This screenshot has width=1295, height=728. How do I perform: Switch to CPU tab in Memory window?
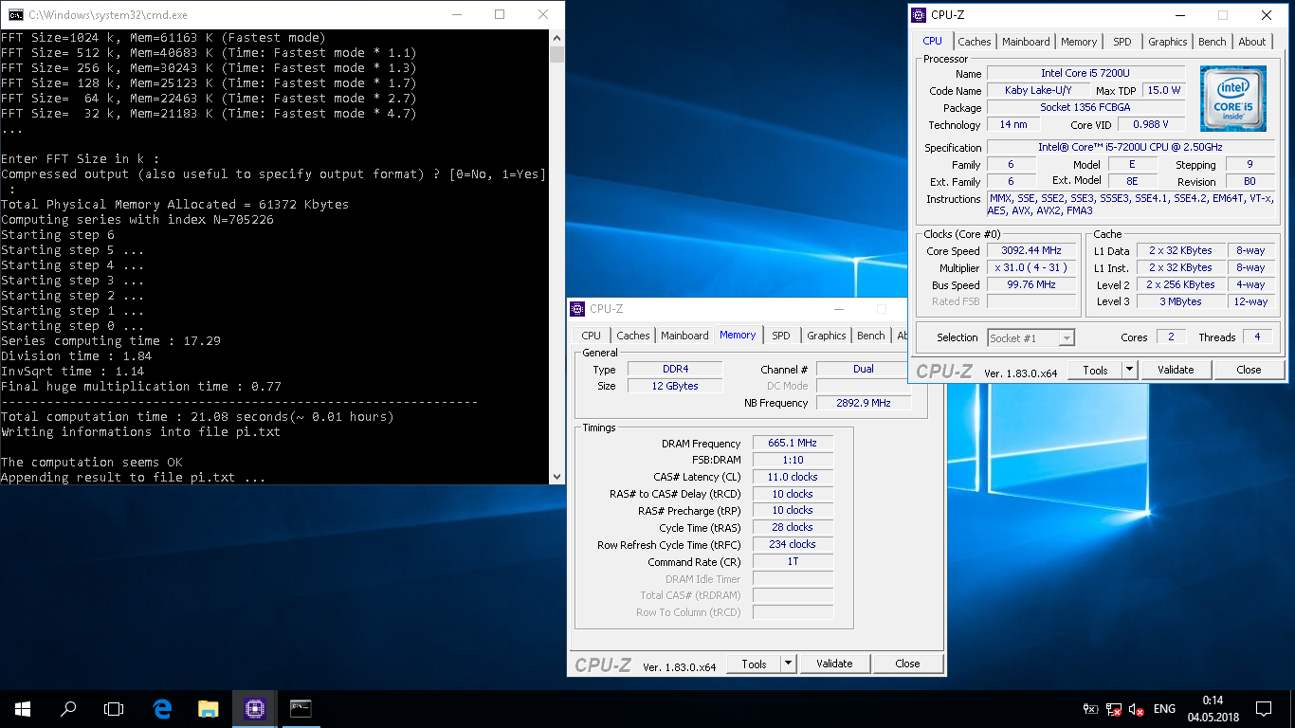click(x=591, y=336)
